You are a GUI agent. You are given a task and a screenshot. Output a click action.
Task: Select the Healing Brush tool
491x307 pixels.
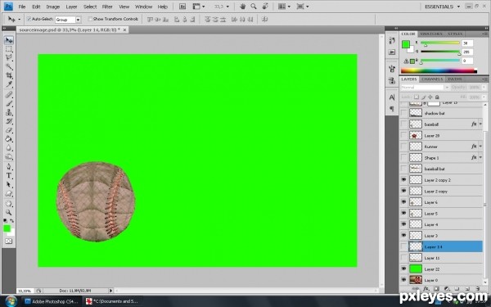pos(9,95)
